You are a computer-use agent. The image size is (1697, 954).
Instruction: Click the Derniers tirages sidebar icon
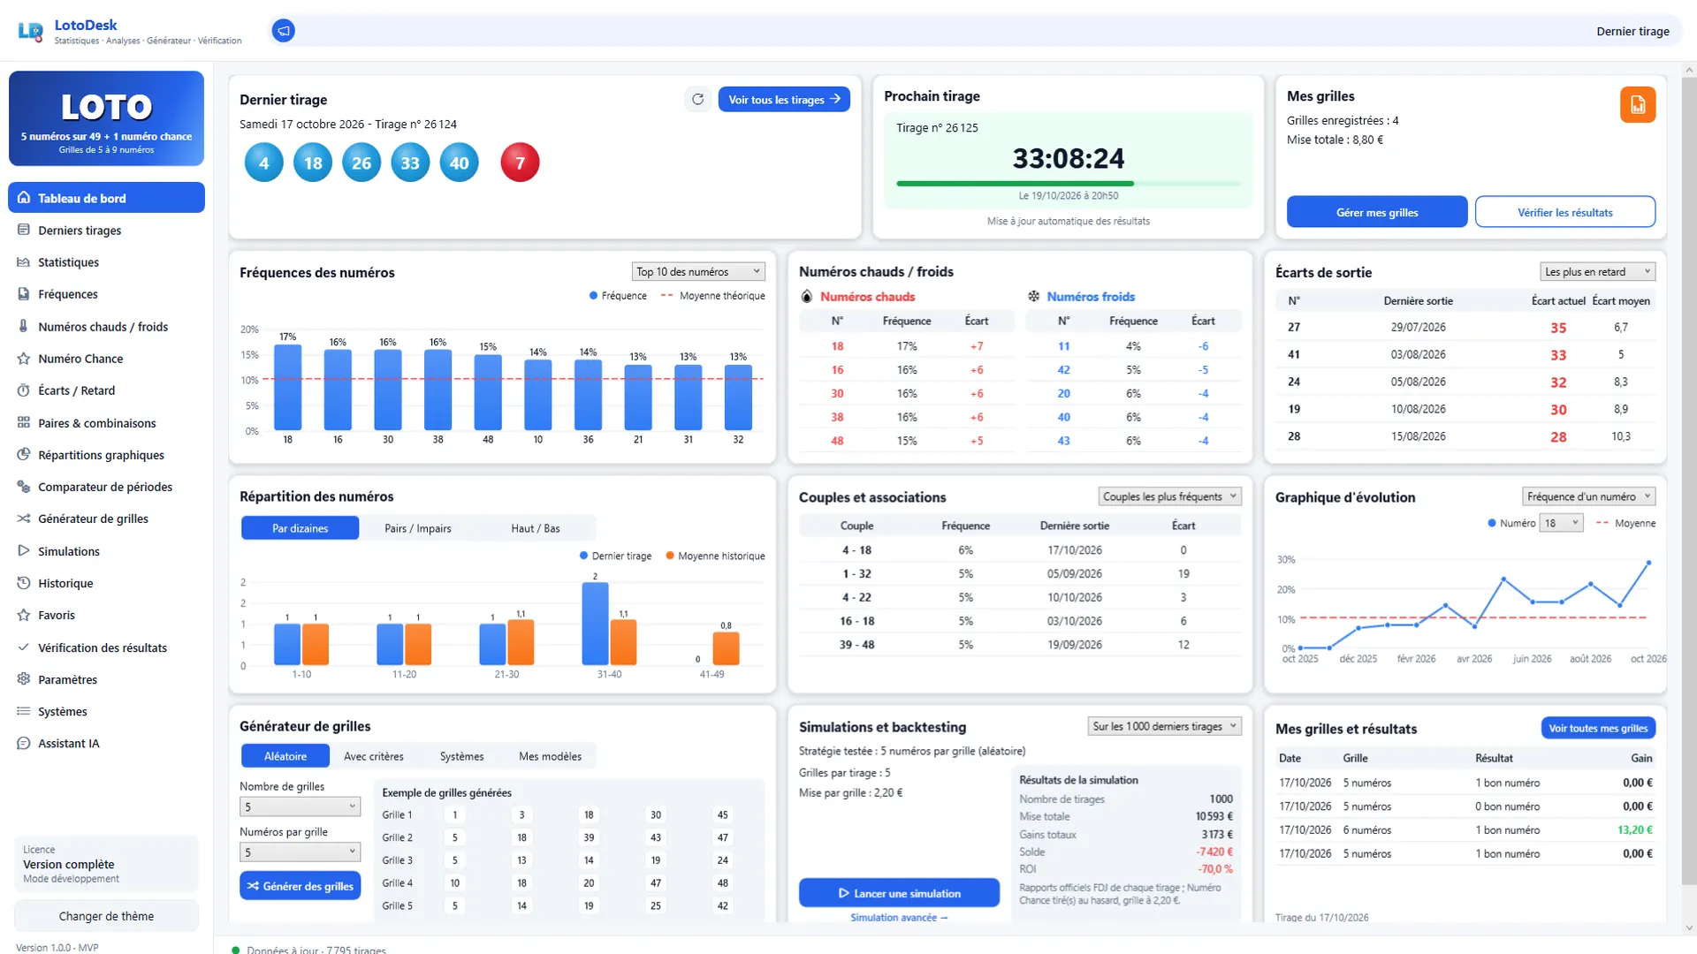[x=24, y=231]
